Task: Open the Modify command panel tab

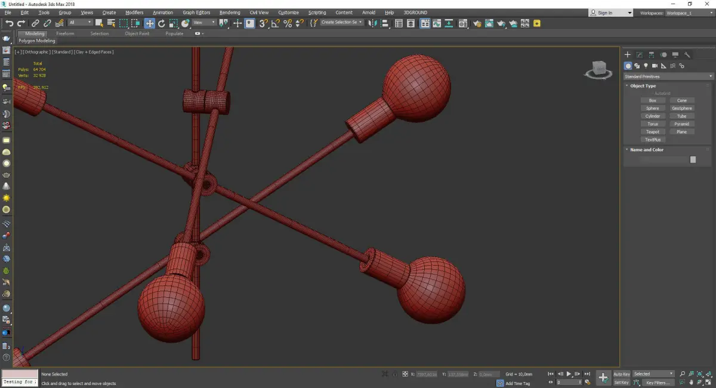Action: (x=640, y=55)
